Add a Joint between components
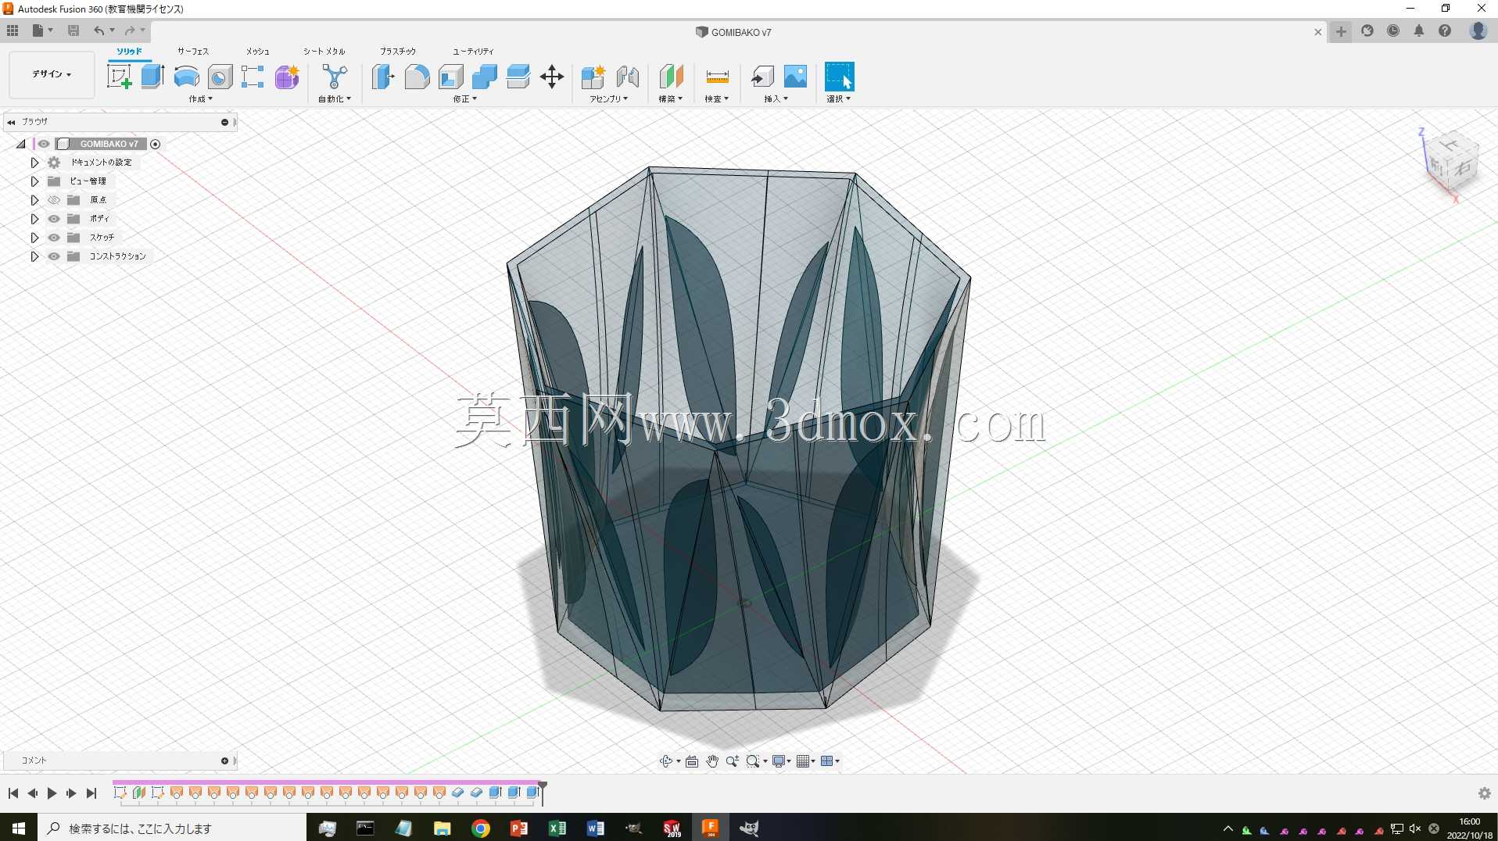The image size is (1498, 841). tap(627, 77)
